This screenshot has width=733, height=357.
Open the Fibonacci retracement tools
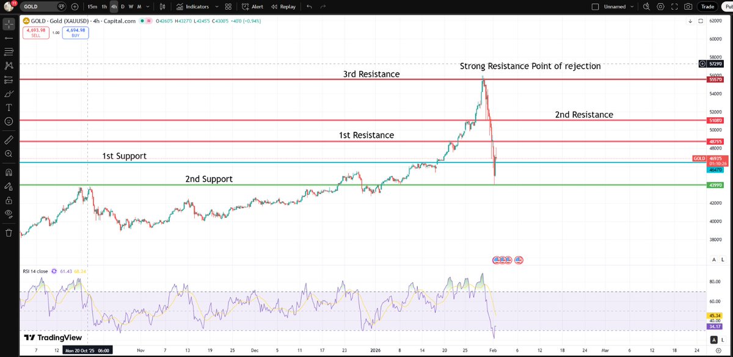point(9,51)
